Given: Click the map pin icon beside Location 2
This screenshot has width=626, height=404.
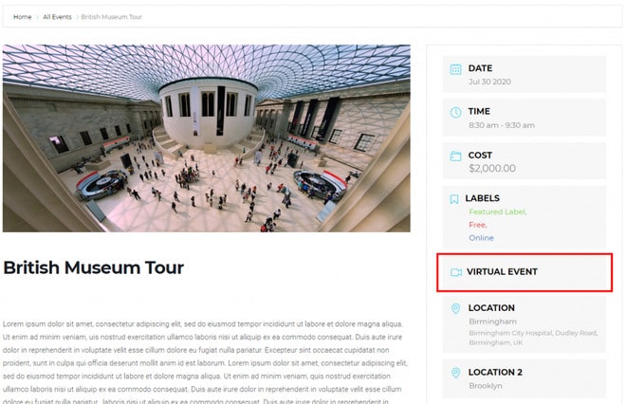Looking at the screenshot, I should point(455,373).
